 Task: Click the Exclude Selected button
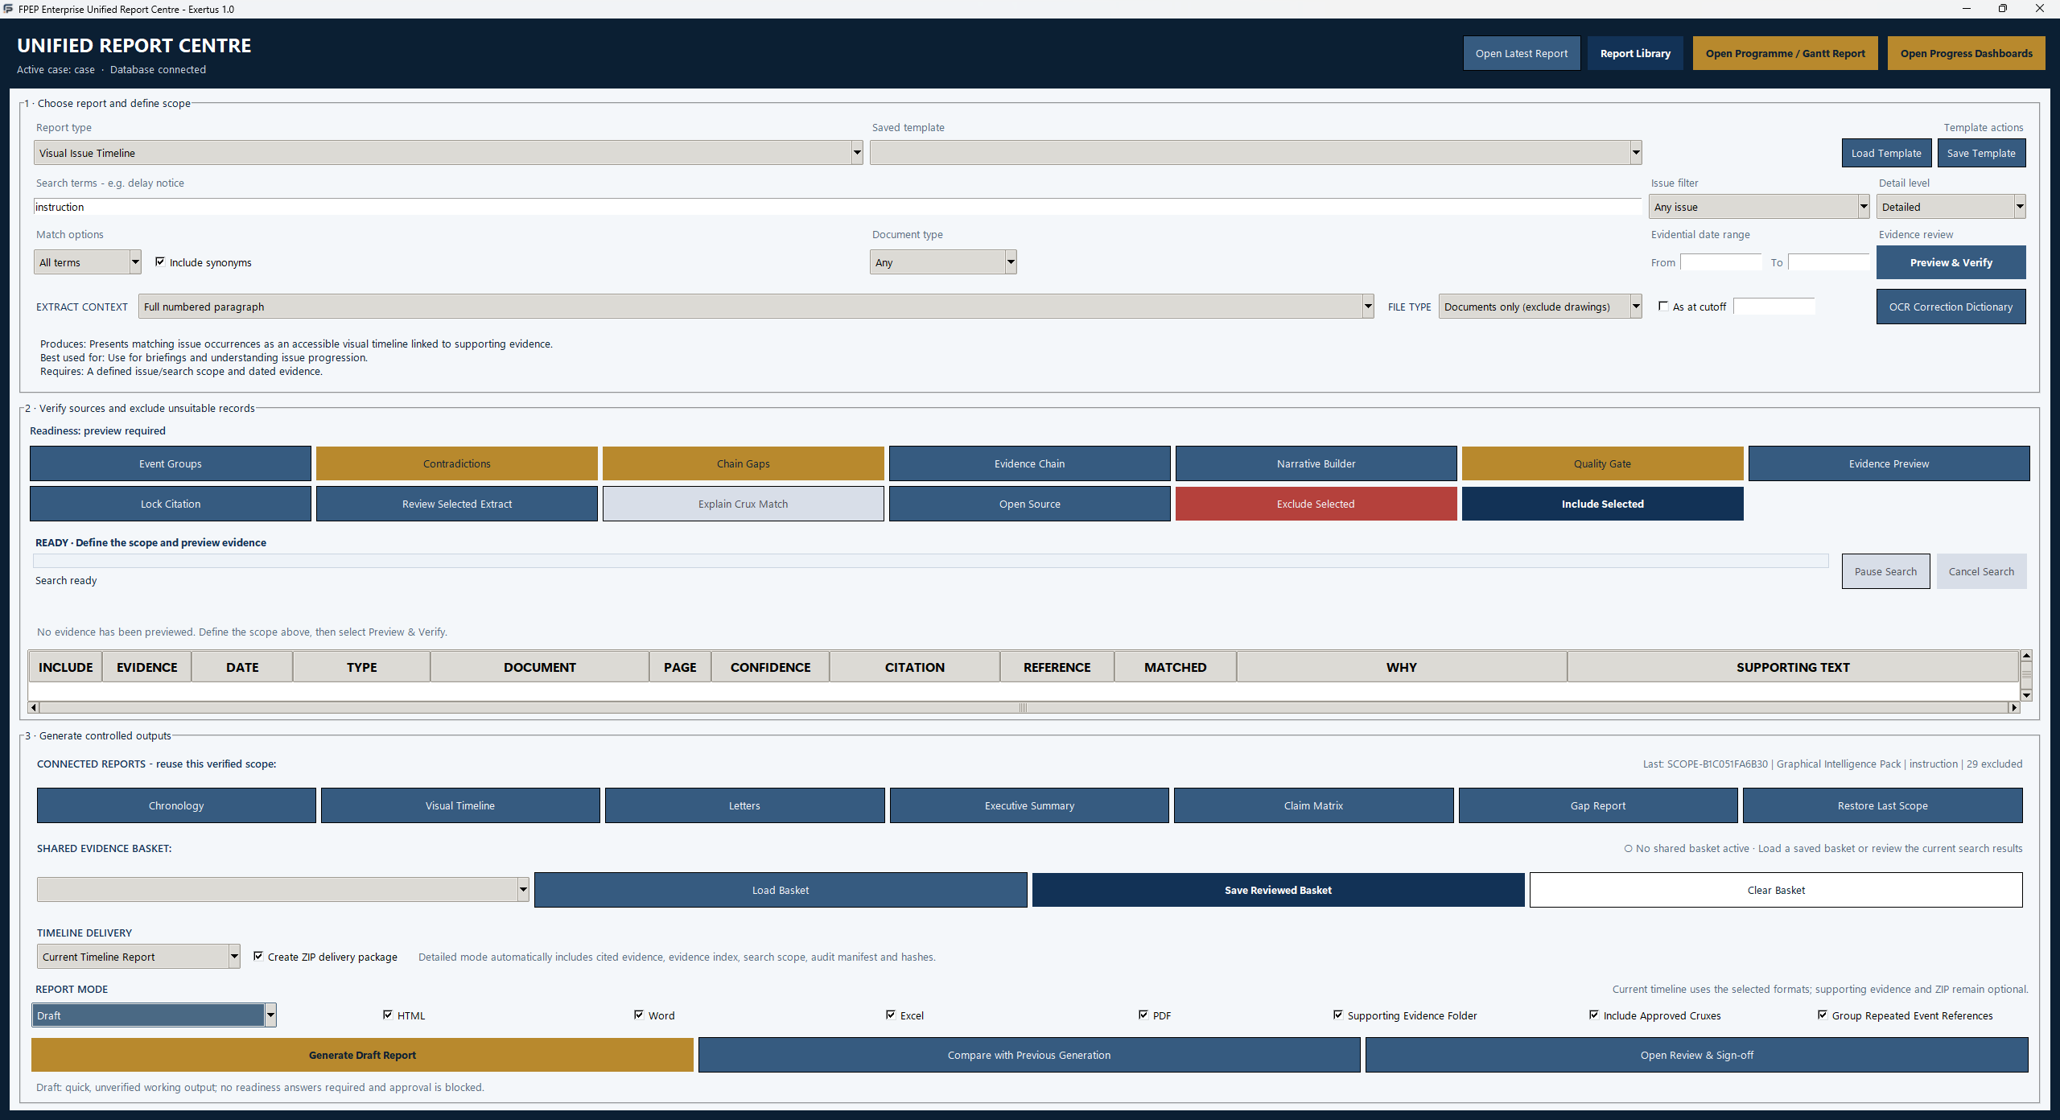(x=1316, y=504)
